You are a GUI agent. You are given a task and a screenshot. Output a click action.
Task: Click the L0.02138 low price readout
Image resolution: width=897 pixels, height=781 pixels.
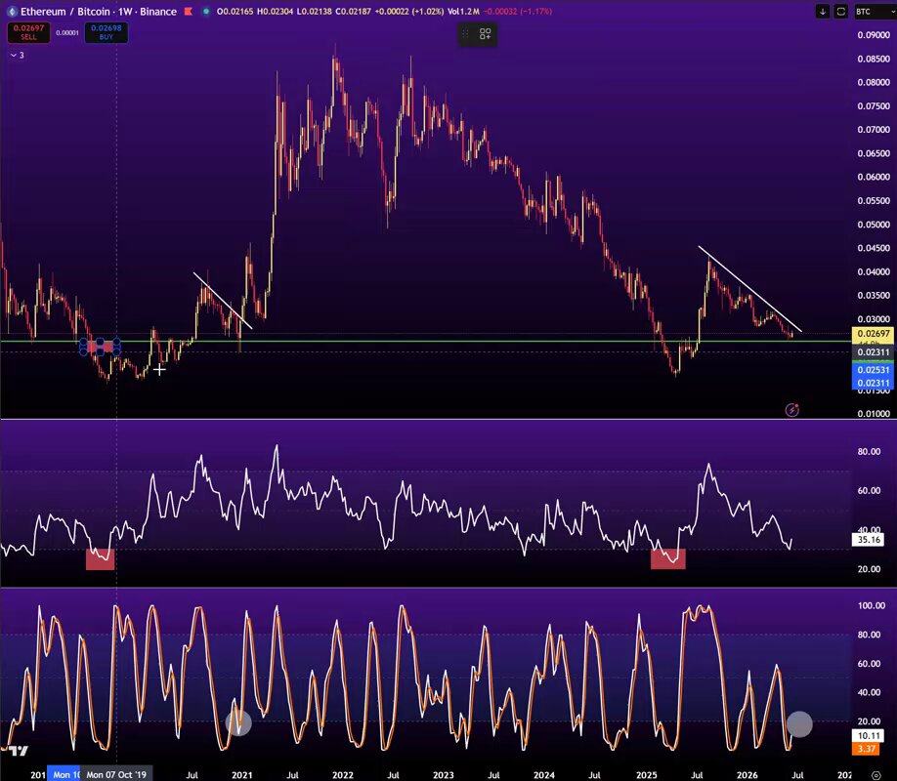[x=313, y=12]
